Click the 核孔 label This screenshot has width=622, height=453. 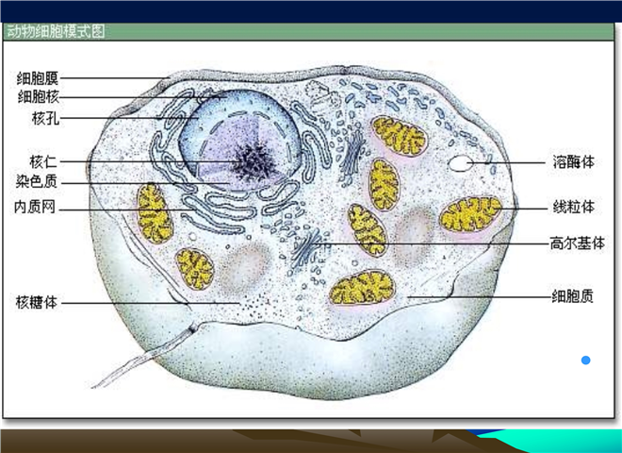pyautogui.click(x=45, y=118)
